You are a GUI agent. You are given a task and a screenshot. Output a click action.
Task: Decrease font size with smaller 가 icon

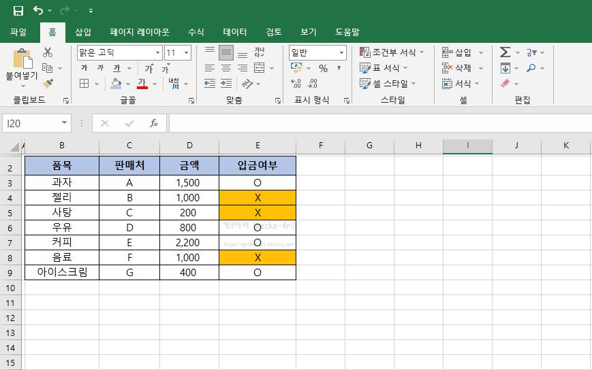click(x=166, y=68)
